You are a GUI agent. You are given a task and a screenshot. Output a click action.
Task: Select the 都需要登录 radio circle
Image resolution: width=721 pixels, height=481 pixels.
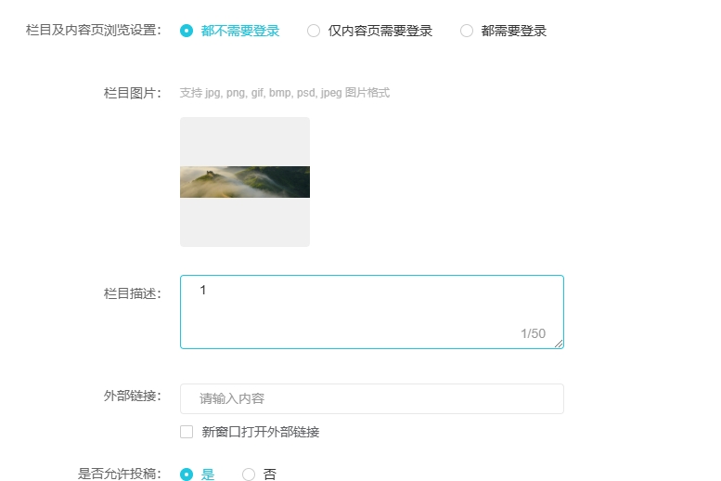[x=467, y=31]
